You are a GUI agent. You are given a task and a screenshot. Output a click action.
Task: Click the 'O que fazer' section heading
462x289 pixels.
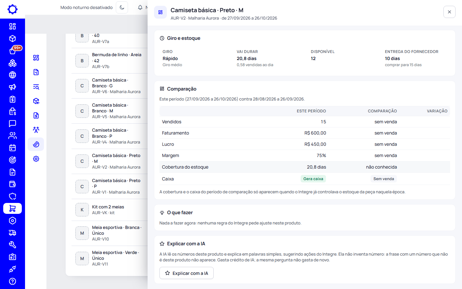tap(180, 213)
